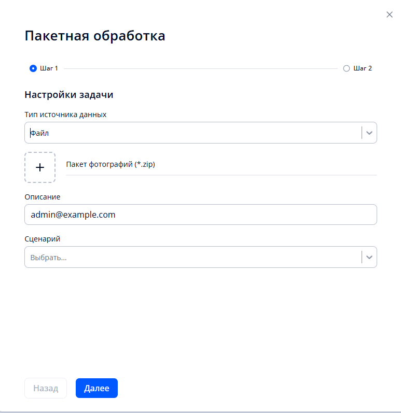This screenshot has width=401, height=413.
Task: Open the Сценарий Выбрать... combo box
Action: (x=192, y=257)
